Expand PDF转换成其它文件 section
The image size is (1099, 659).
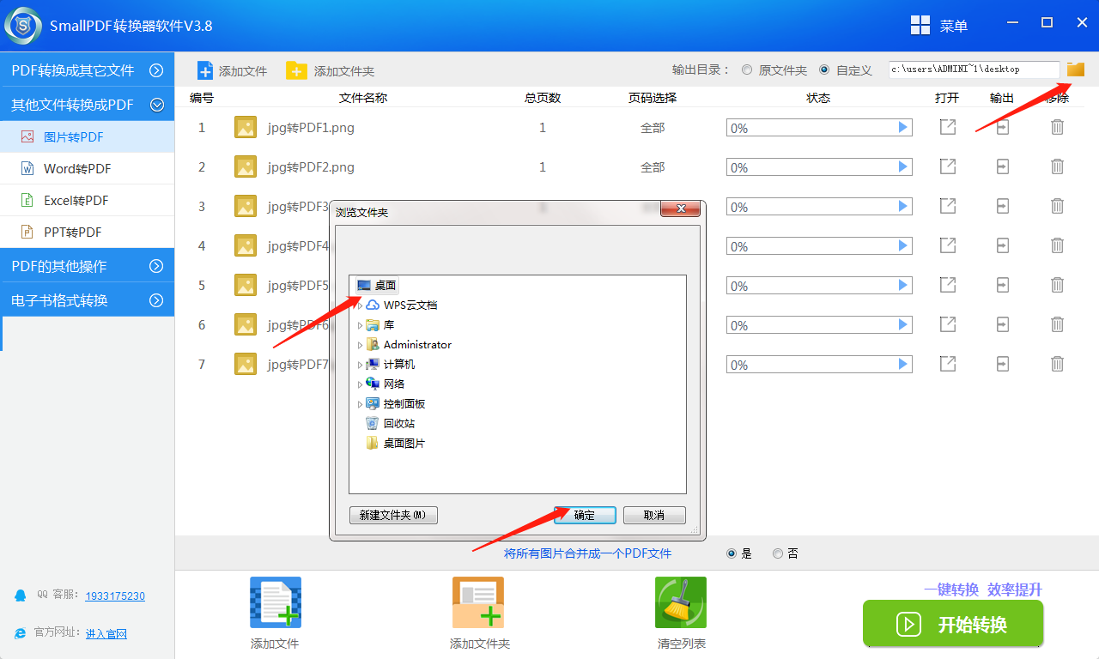(x=87, y=70)
